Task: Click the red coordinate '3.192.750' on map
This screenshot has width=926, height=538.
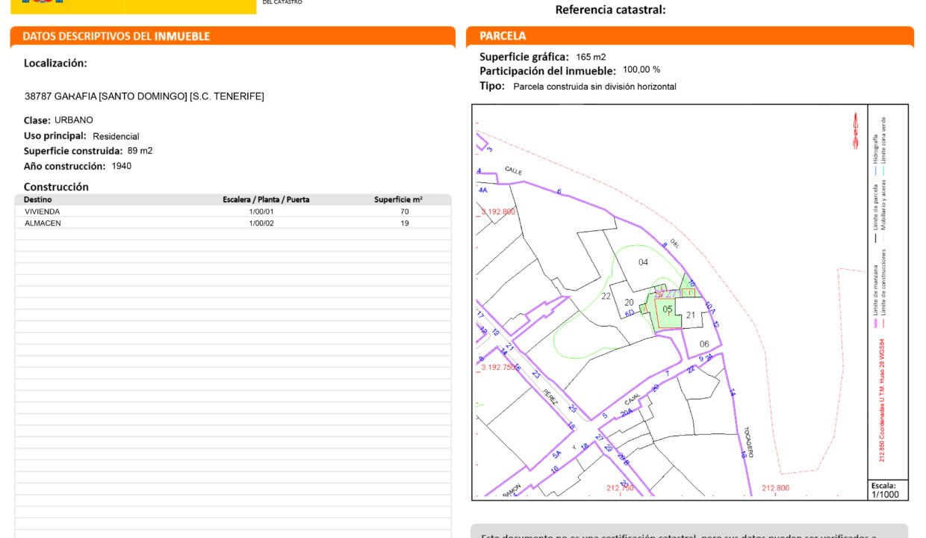Action: (498, 367)
